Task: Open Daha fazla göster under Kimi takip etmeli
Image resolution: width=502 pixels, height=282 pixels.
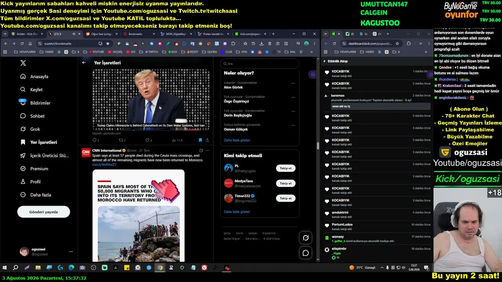Action: (237, 212)
